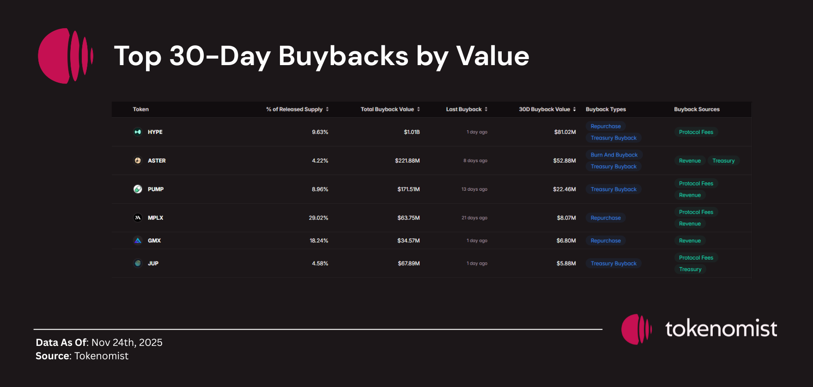
Task: Click the HYPE token name
Action: pyautogui.click(x=155, y=132)
